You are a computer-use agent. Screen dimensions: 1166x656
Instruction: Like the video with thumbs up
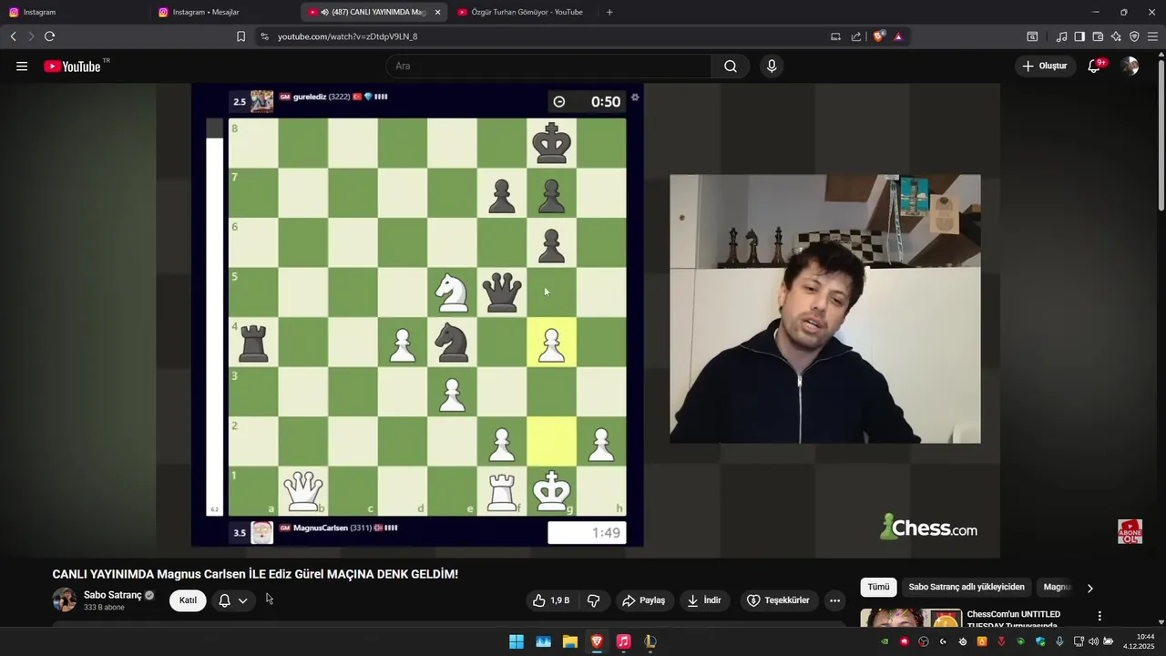click(x=551, y=600)
